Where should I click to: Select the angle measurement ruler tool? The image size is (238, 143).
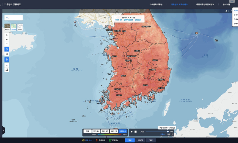coord(7,65)
